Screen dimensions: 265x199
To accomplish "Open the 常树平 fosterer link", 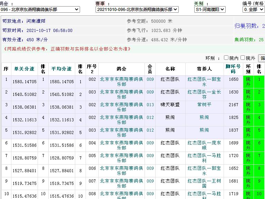I will (x=204, y=104).
